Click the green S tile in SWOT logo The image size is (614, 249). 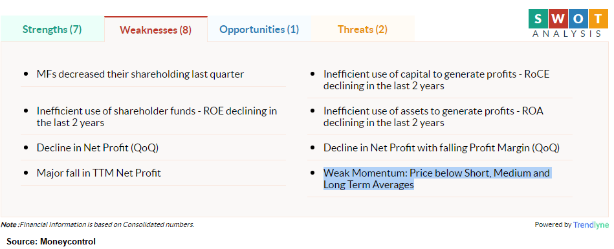click(x=538, y=18)
